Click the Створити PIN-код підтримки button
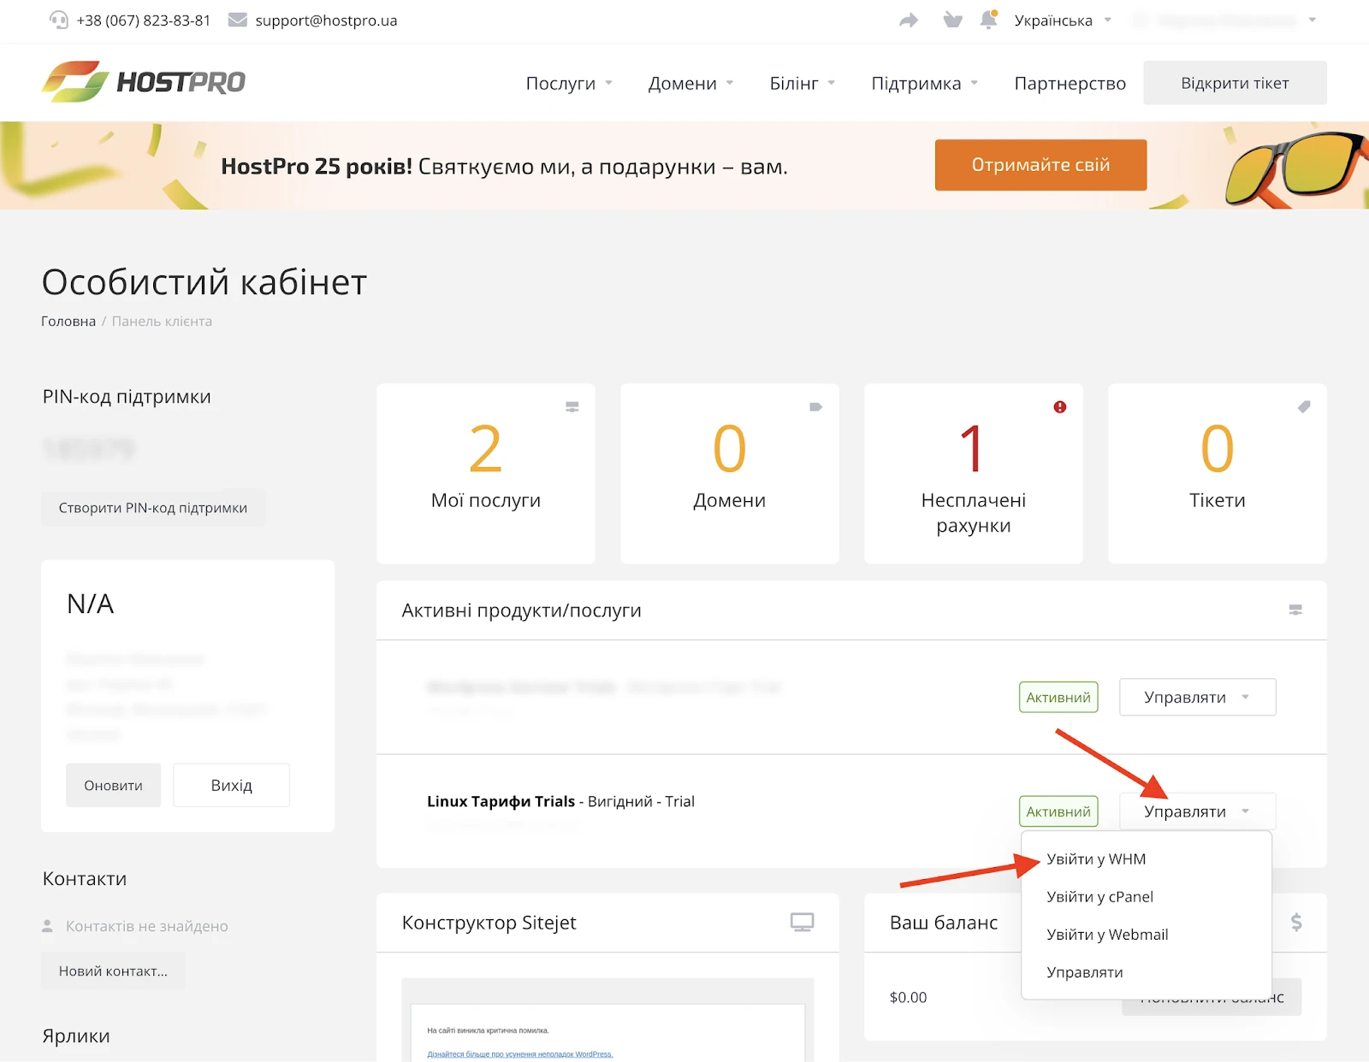Viewport: 1369px width, 1062px height. click(x=153, y=507)
